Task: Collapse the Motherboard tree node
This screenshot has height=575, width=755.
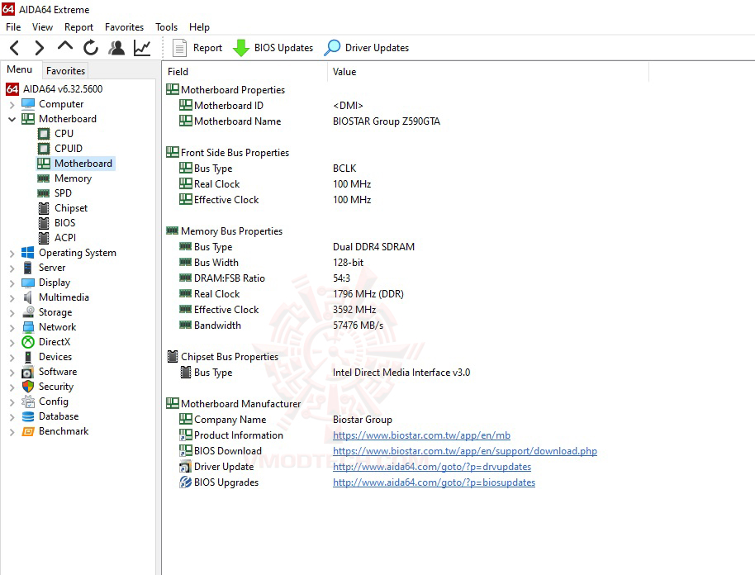Action: pos(12,119)
